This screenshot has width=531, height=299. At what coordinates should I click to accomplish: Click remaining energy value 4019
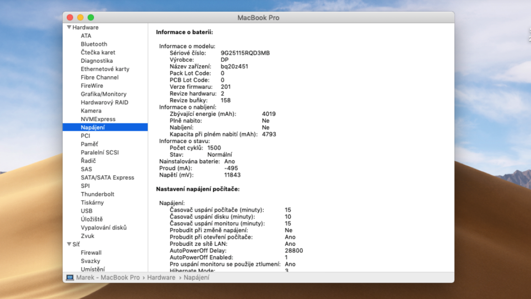(269, 114)
